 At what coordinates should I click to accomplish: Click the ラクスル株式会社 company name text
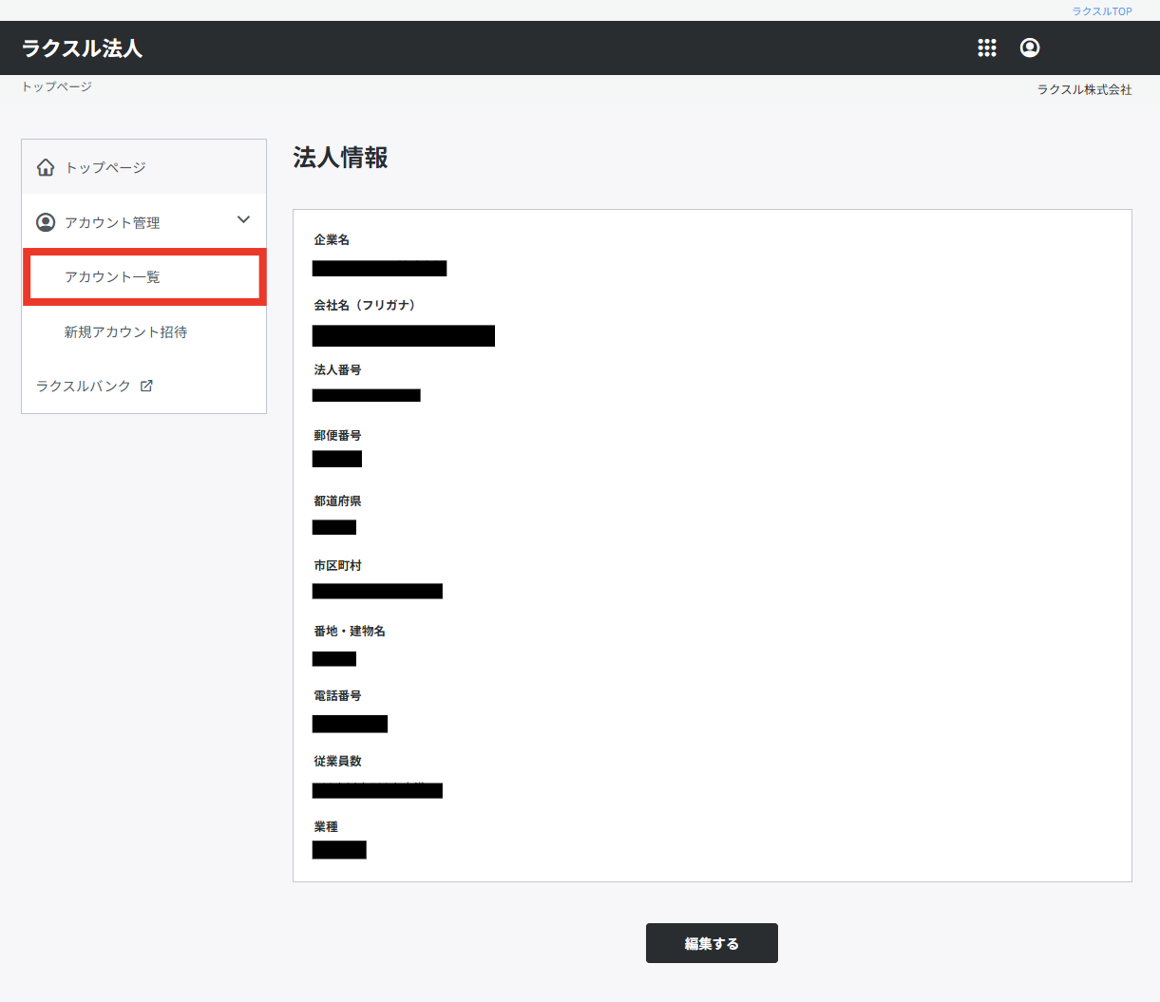tap(1085, 89)
